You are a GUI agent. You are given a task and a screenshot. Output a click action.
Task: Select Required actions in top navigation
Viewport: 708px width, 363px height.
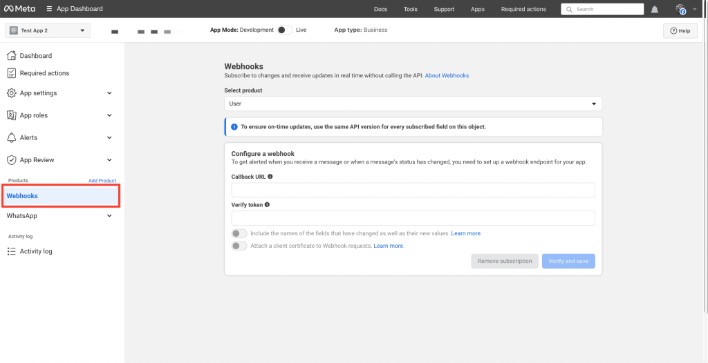coord(523,10)
